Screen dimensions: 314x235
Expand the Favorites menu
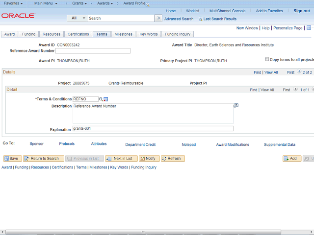13,3
